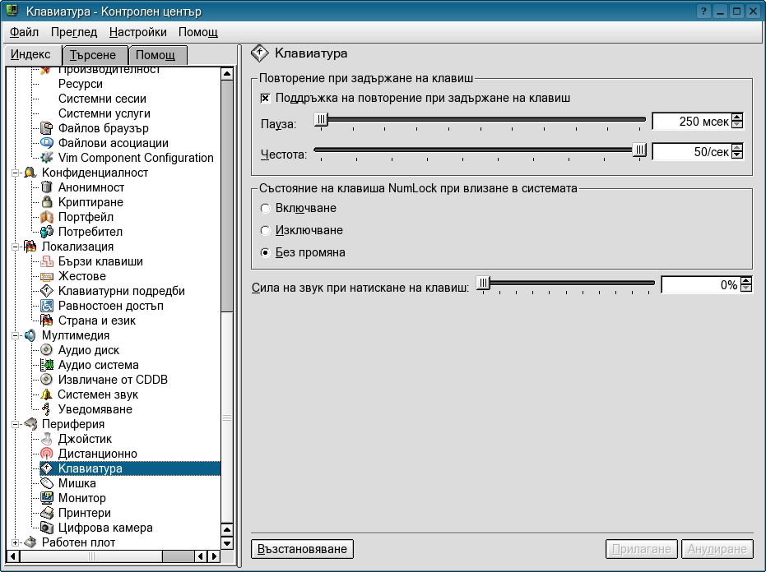Collapse the Периферия tree branch
The height and width of the screenshot is (572, 766).
pos(16,424)
